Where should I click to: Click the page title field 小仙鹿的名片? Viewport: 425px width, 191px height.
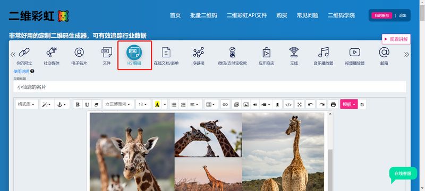(x=209, y=87)
